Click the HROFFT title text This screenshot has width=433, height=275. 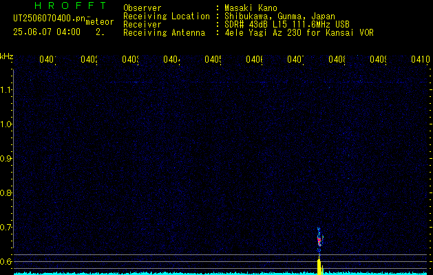point(70,5)
